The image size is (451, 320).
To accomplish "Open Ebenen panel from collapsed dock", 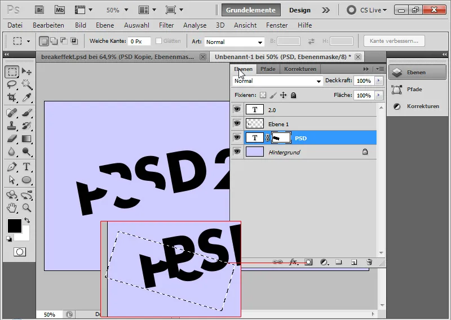I will (x=417, y=73).
